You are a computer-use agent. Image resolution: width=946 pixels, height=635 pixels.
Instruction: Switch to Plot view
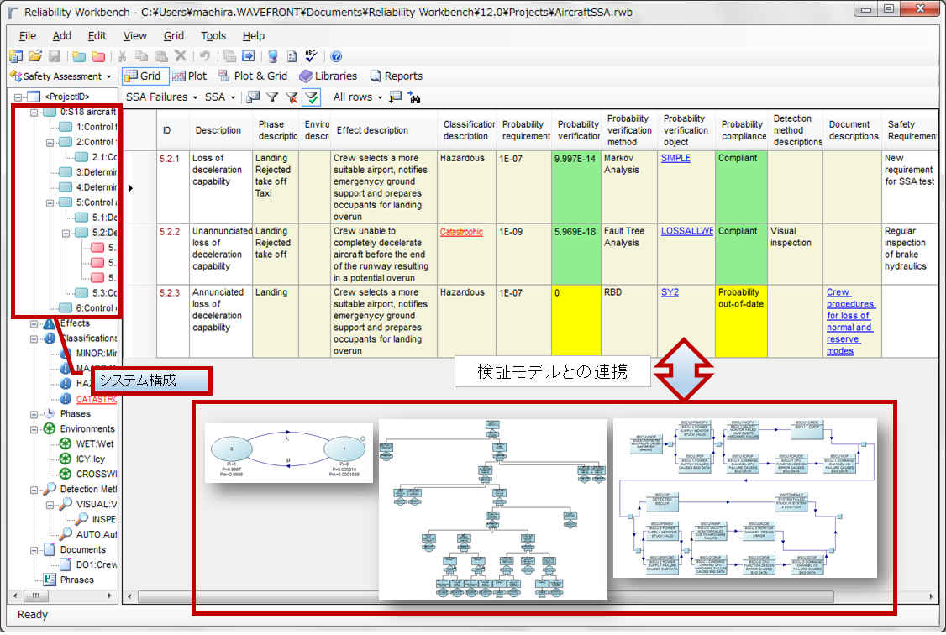click(189, 76)
